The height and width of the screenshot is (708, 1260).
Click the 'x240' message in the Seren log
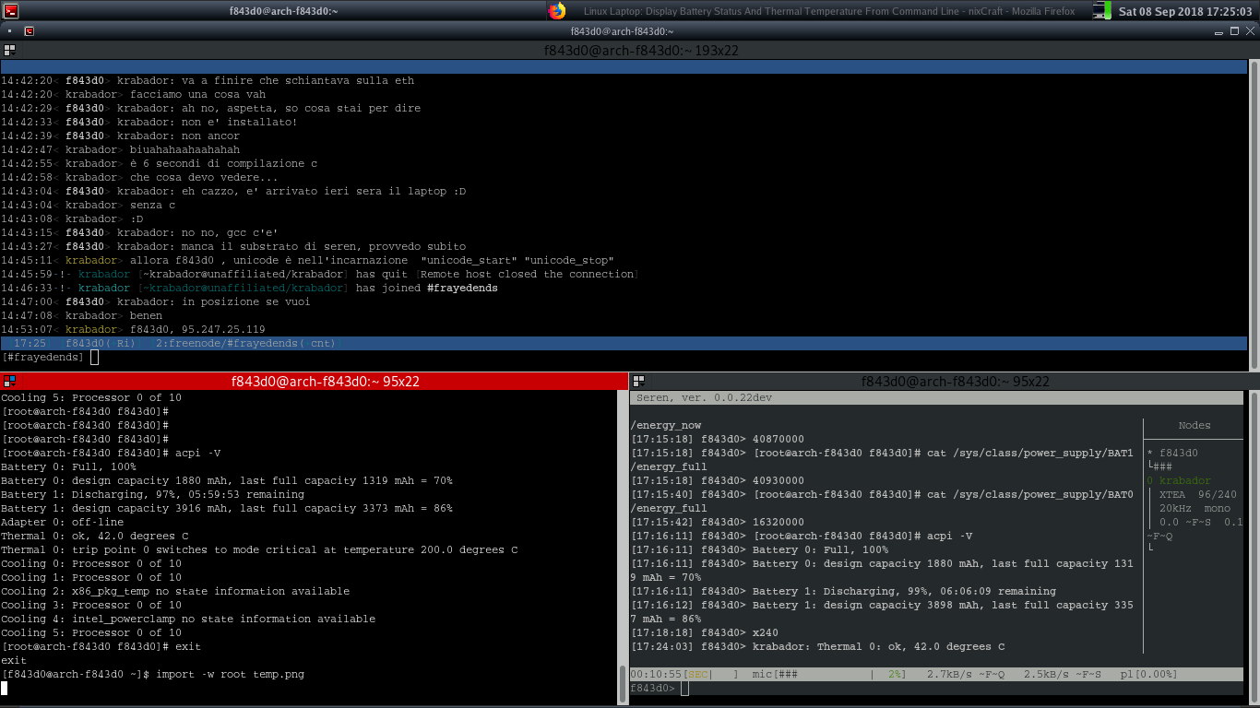tap(766, 633)
